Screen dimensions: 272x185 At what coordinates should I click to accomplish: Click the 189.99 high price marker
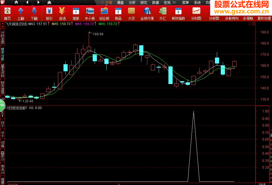coord(98,34)
